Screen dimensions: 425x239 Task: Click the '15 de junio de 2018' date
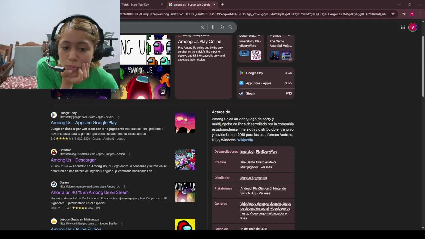[254, 229]
